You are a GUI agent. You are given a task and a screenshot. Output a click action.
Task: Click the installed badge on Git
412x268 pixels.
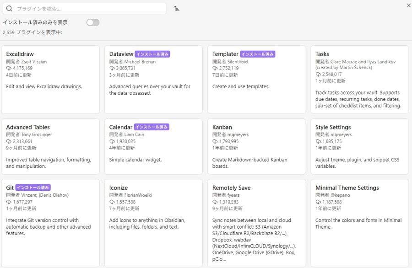(33, 188)
